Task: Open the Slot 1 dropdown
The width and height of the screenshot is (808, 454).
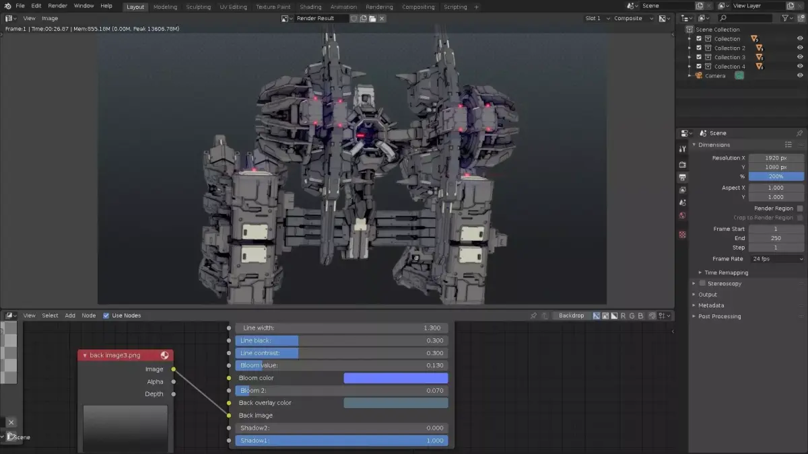Action: coord(596,18)
